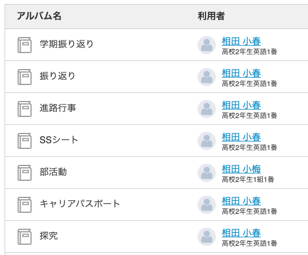This screenshot has height=255, width=308.
Task: Click the album icon beside キャリアパスポート
Action: (x=25, y=204)
